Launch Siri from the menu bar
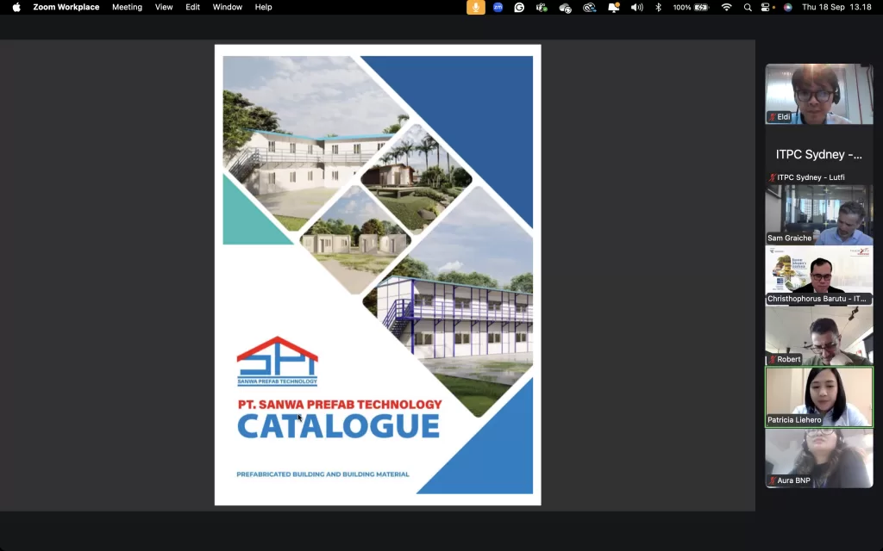 pos(788,7)
